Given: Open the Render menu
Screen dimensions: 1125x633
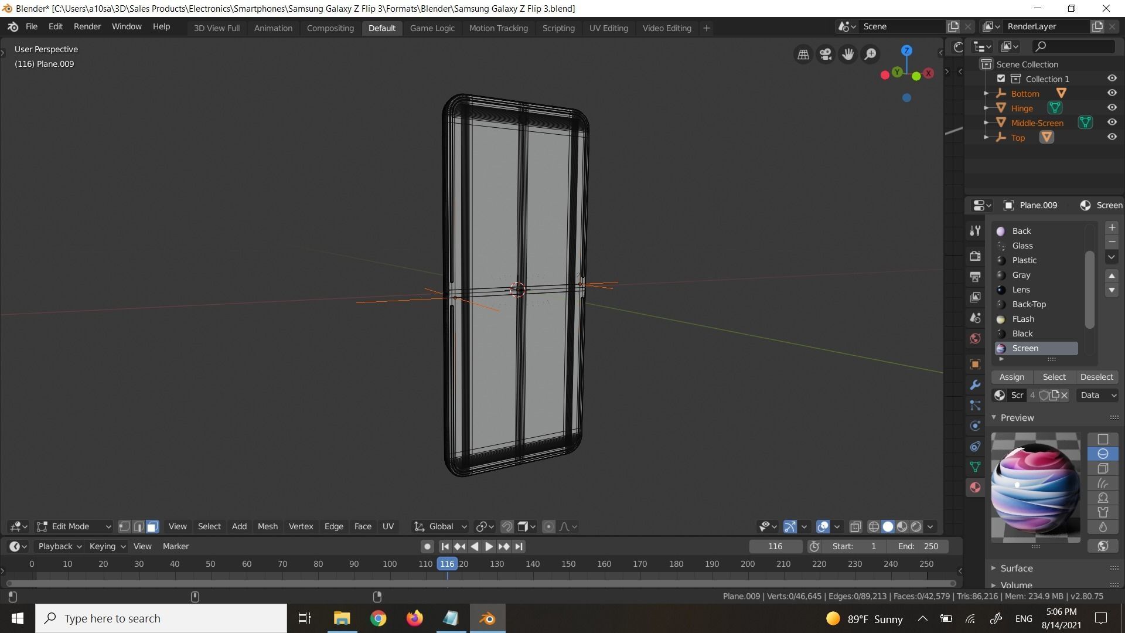Looking at the screenshot, I should (87, 26).
